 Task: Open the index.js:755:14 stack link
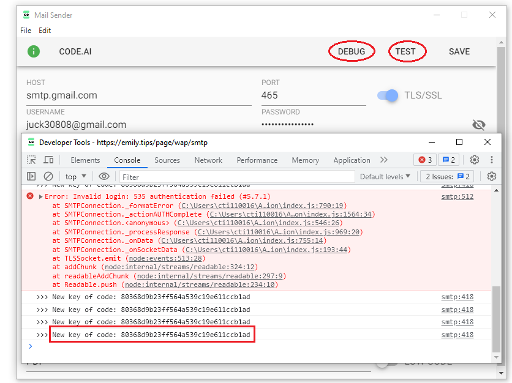243,240
